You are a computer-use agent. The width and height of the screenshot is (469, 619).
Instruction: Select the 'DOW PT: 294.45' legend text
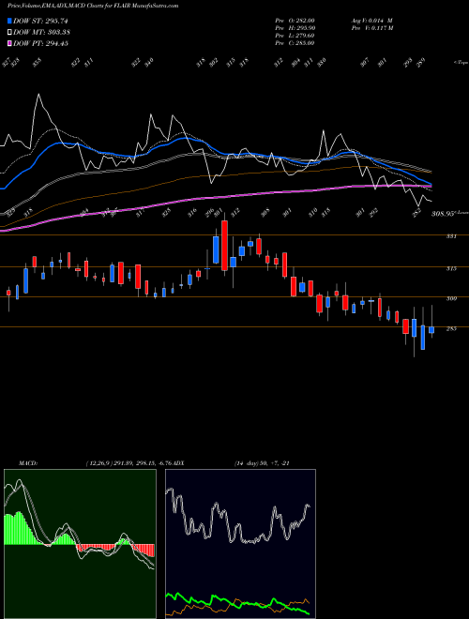[40, 43]
